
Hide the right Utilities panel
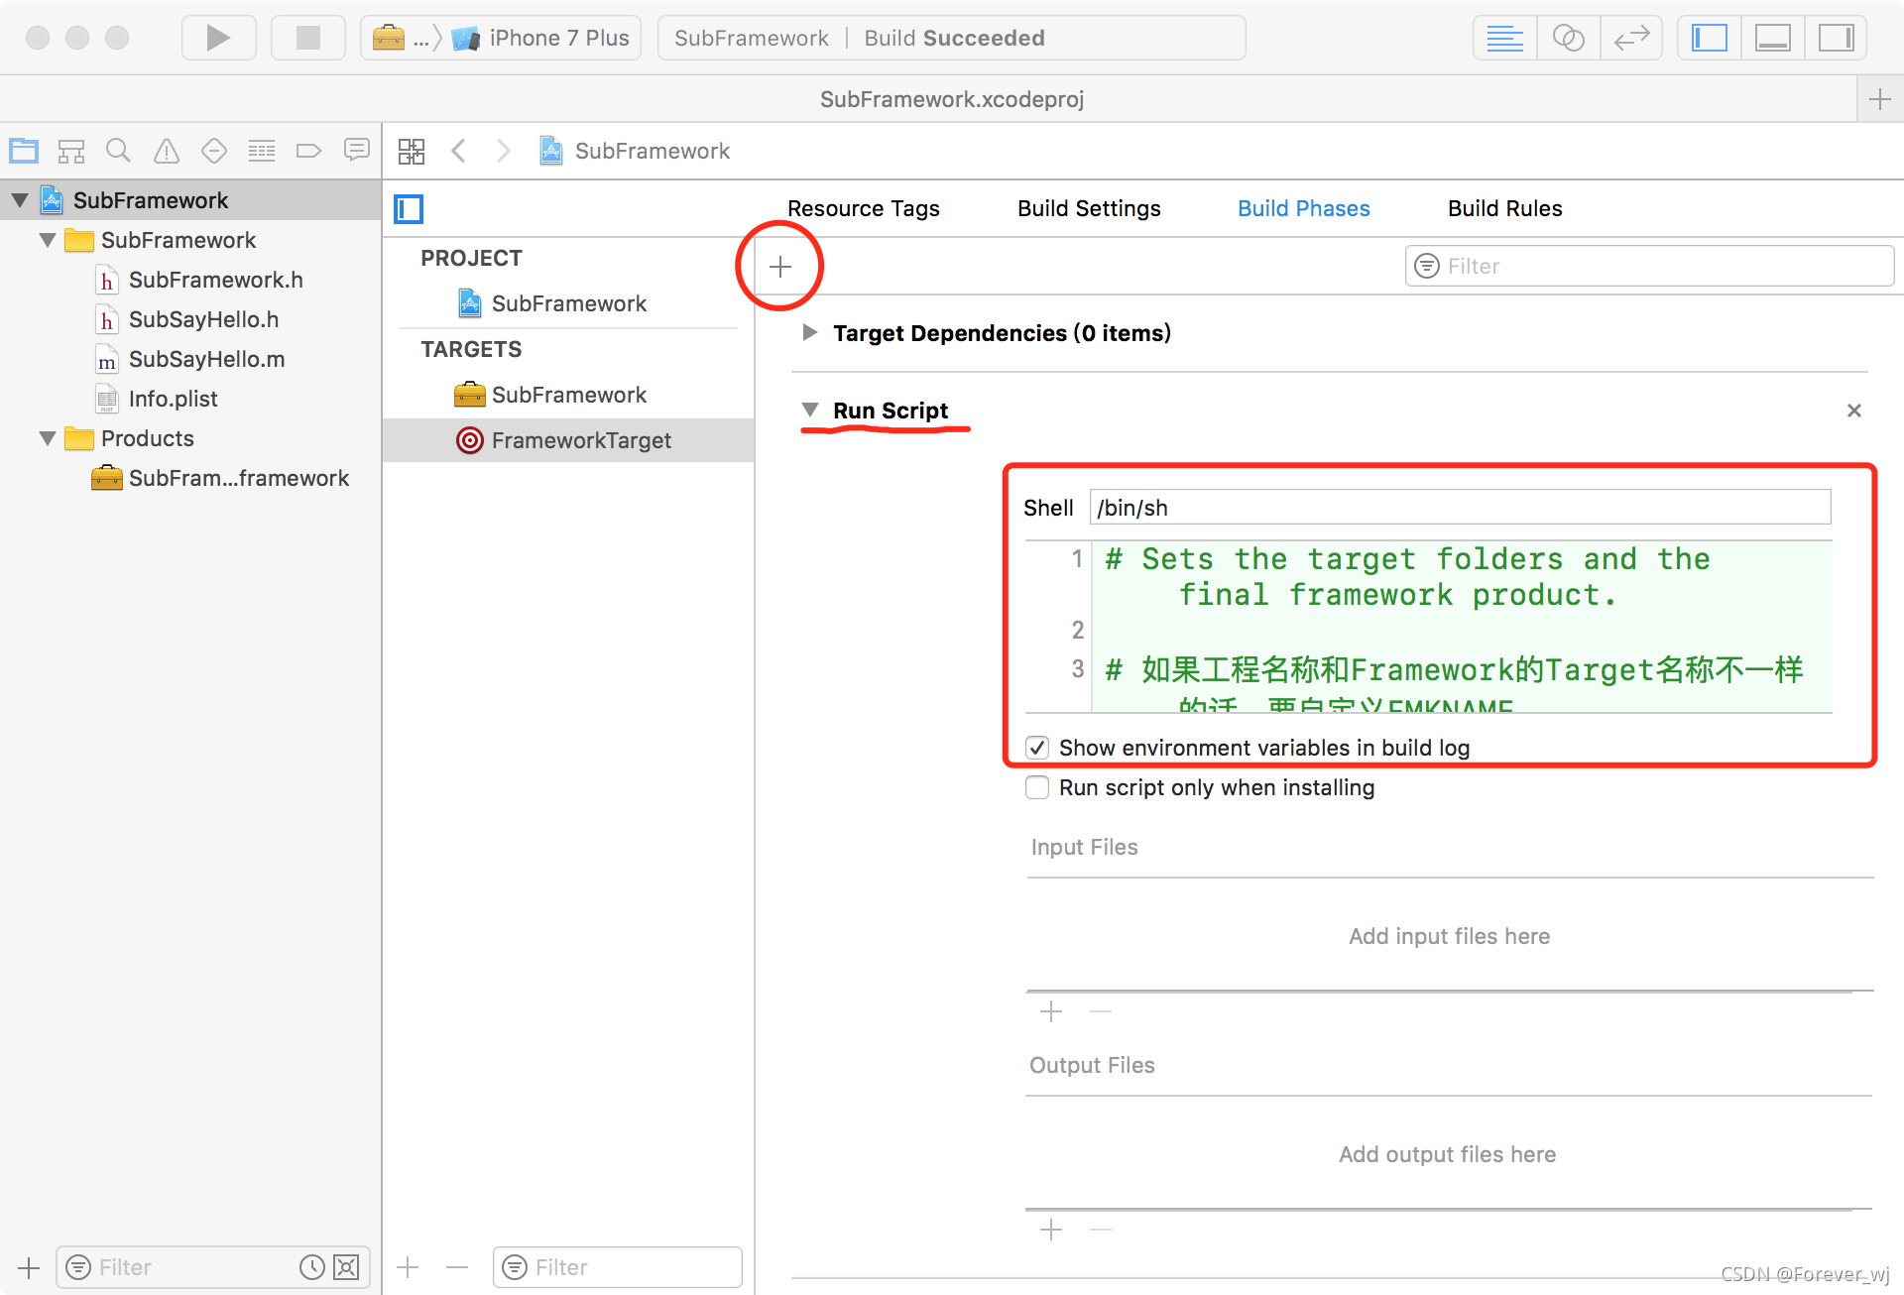pyautogui.click(x=1836, y=38)
